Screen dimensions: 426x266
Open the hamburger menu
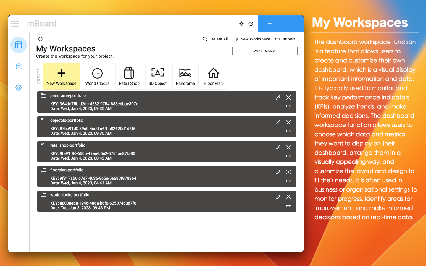pos(15,24)
